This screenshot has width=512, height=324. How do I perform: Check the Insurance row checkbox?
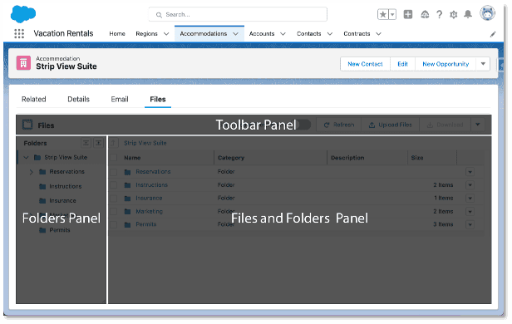114,199
